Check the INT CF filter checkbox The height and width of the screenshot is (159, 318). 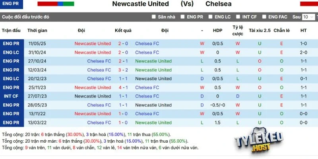[x=238, y=17]
